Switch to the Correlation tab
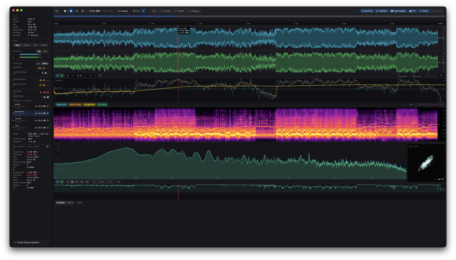Viewport: 456px width, 260px height. click(x=61, y=203)
